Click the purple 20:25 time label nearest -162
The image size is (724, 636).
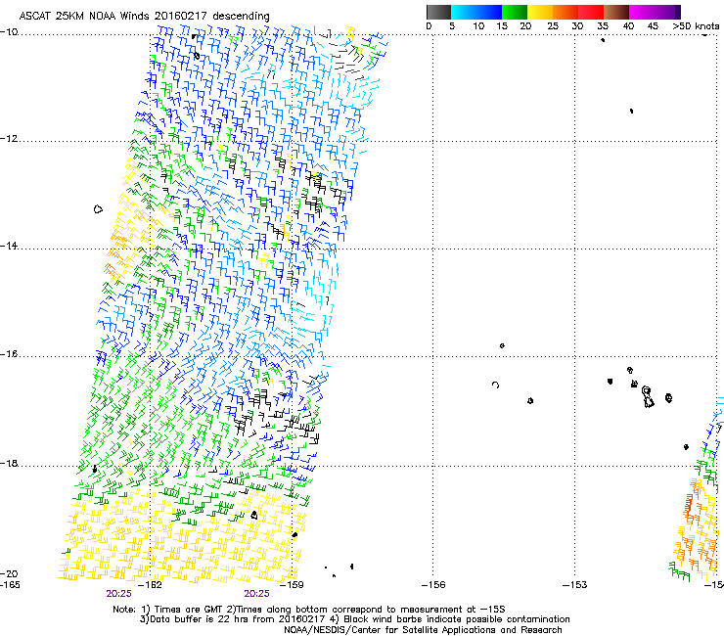(118, 594)
